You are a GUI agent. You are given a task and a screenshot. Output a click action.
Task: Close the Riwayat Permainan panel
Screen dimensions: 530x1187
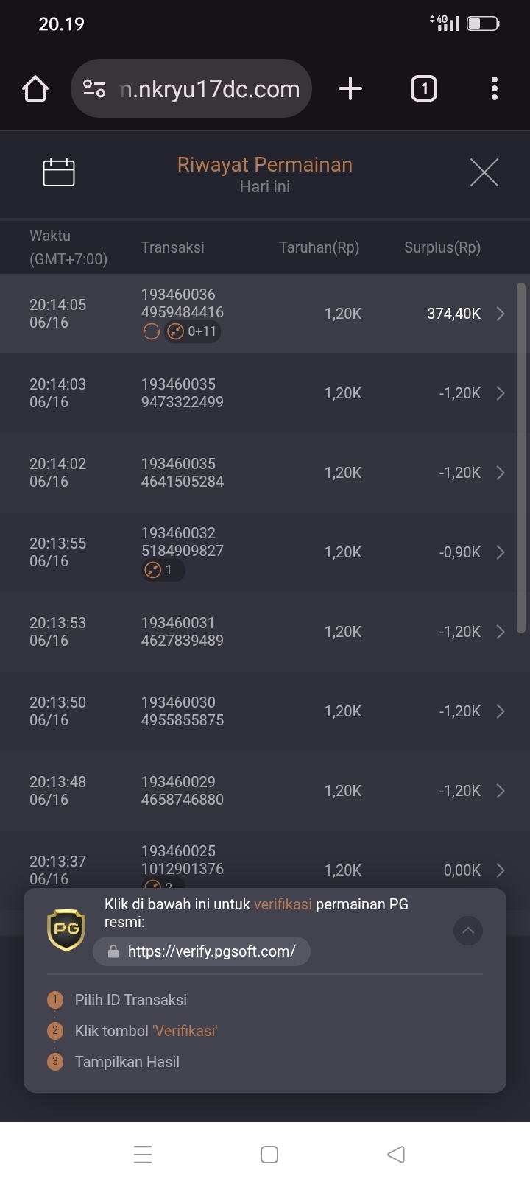[x=484, y=172]
